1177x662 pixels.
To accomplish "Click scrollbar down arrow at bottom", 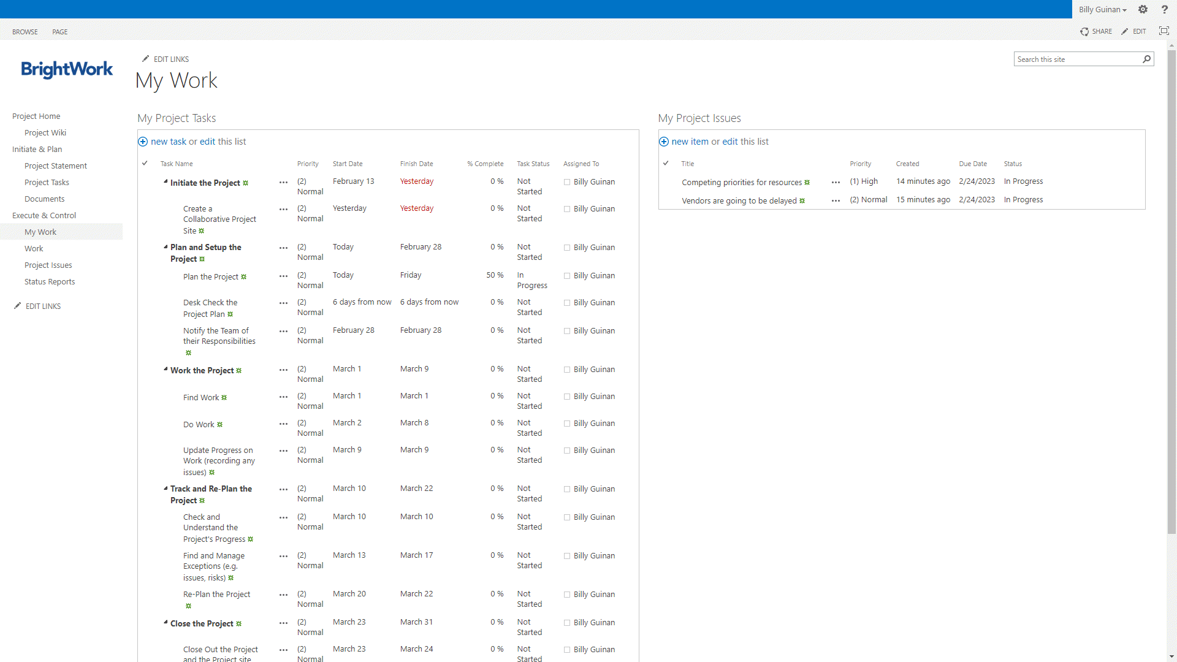I will point(1171,657).
